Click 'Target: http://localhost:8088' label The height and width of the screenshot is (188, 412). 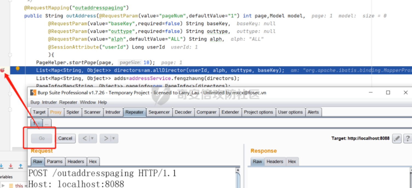360,138
